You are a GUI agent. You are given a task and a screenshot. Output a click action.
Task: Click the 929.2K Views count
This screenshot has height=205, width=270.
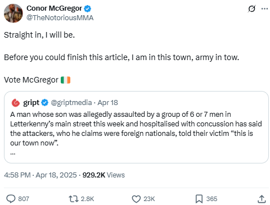[x=103, y=175]
